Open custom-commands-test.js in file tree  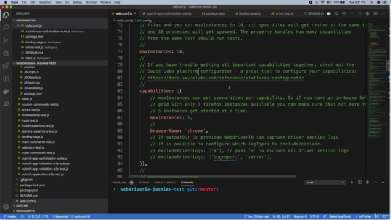pos(40,105)
